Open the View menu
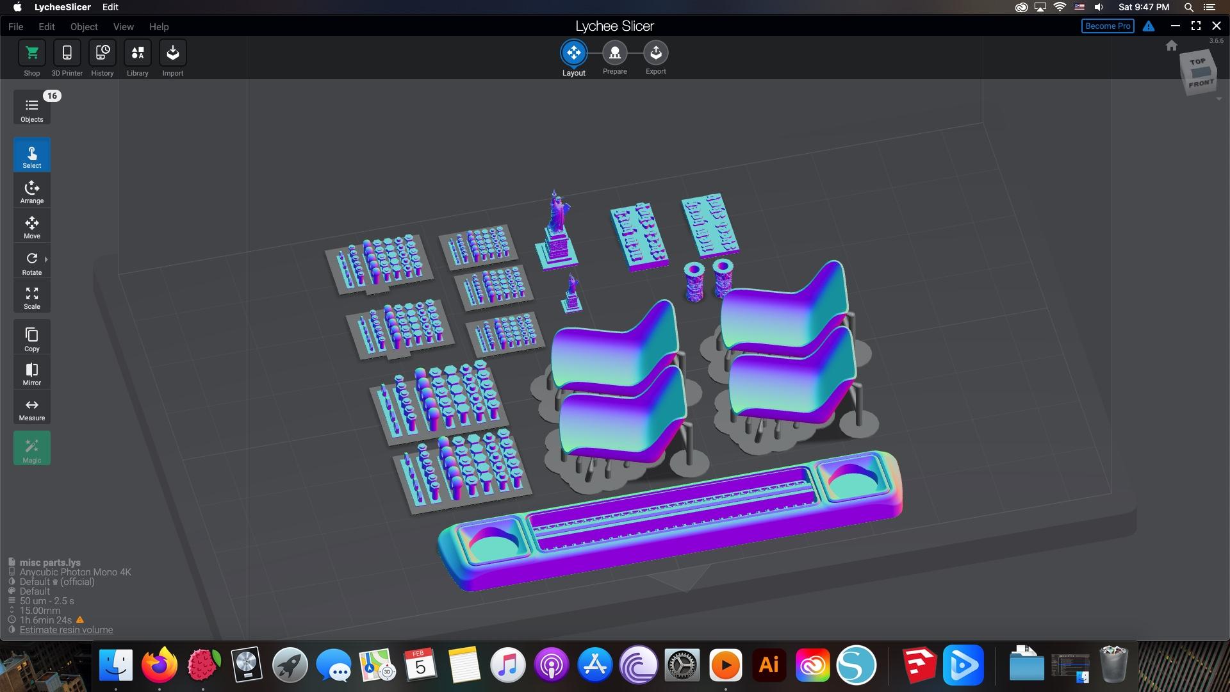This screenshot has height=692, width=1230. pos(123,26)
